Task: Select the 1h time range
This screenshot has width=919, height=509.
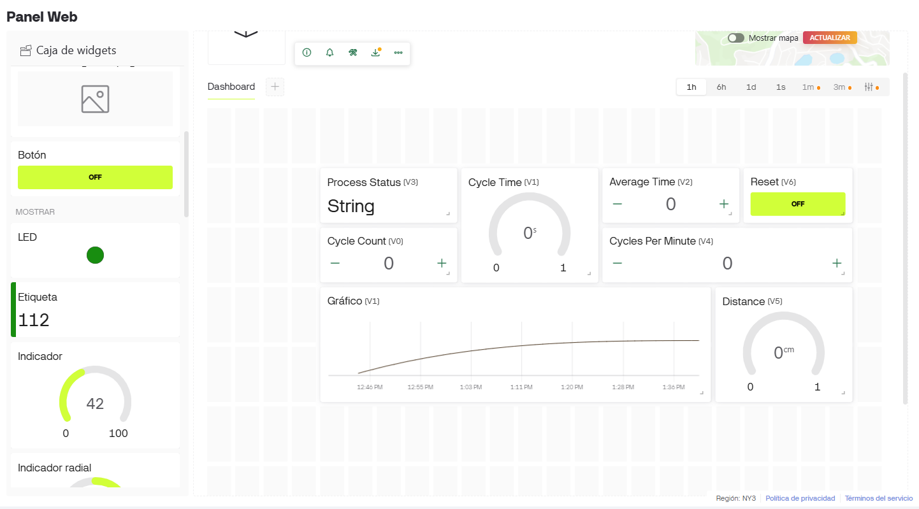Action: (x=691, y=87)
